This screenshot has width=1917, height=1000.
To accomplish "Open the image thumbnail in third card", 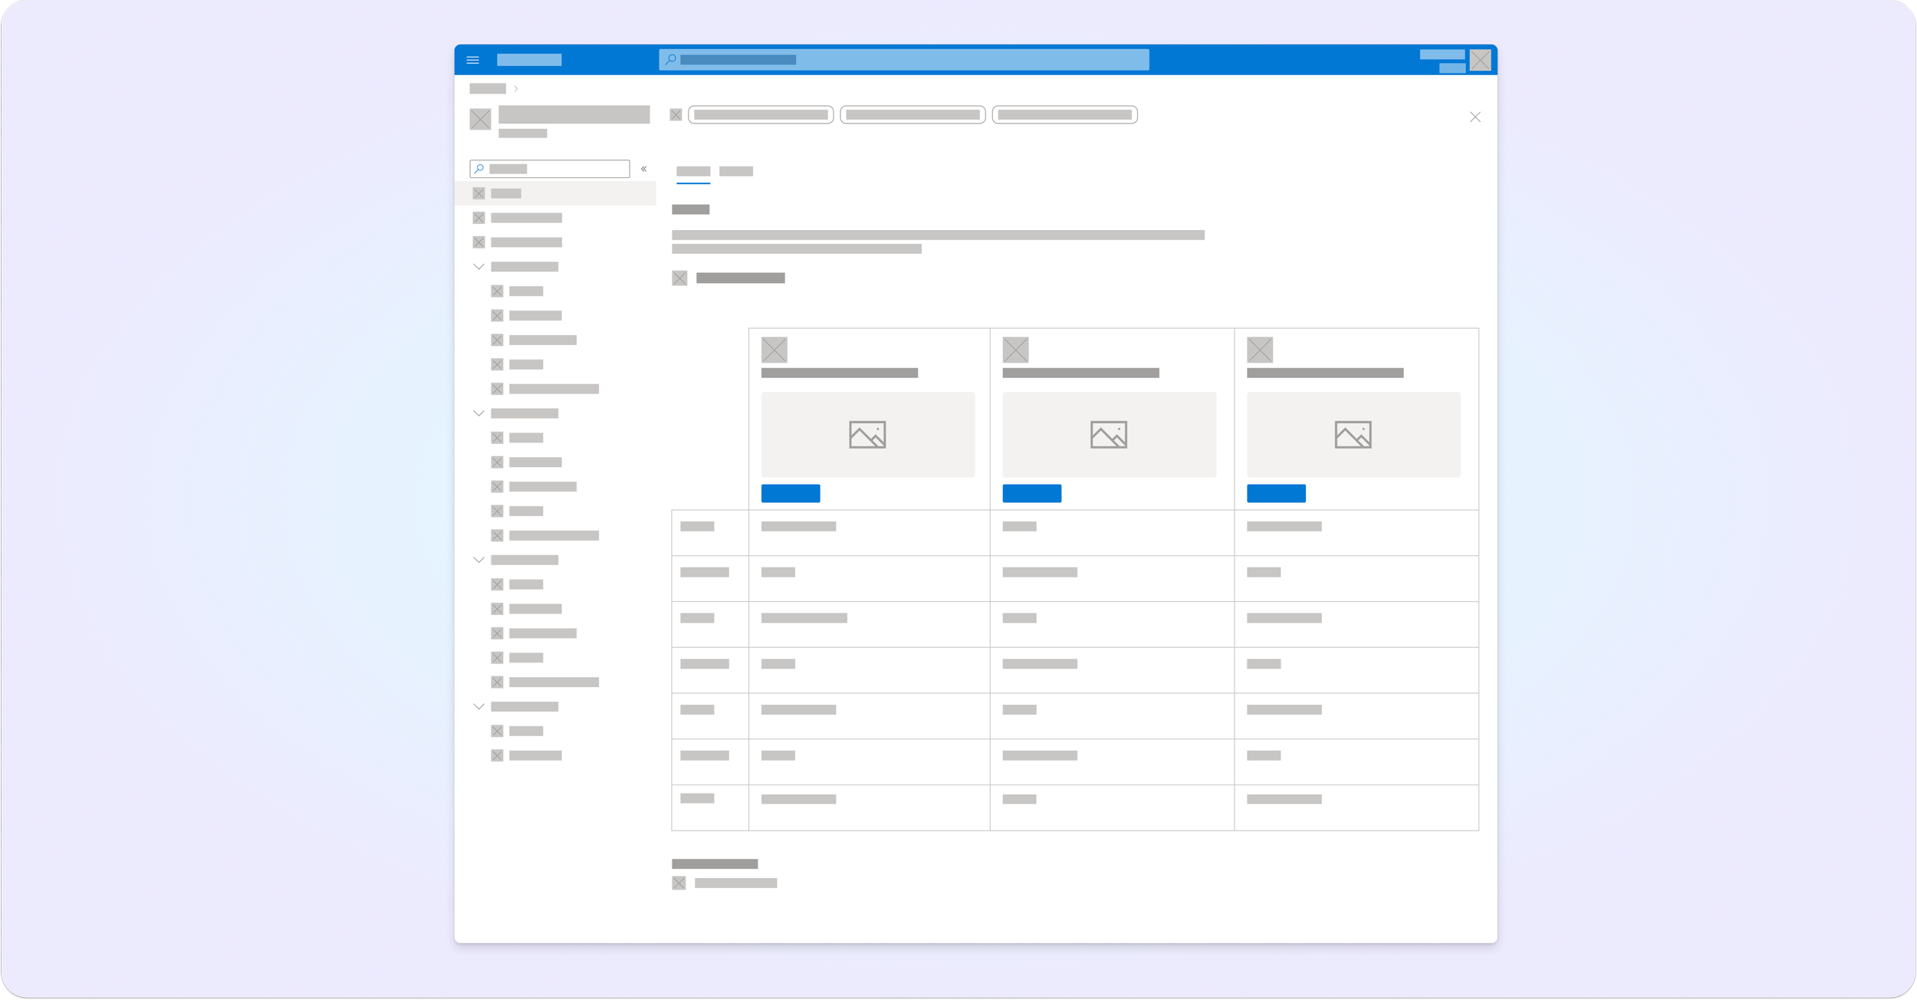I will coord(1353,434).
